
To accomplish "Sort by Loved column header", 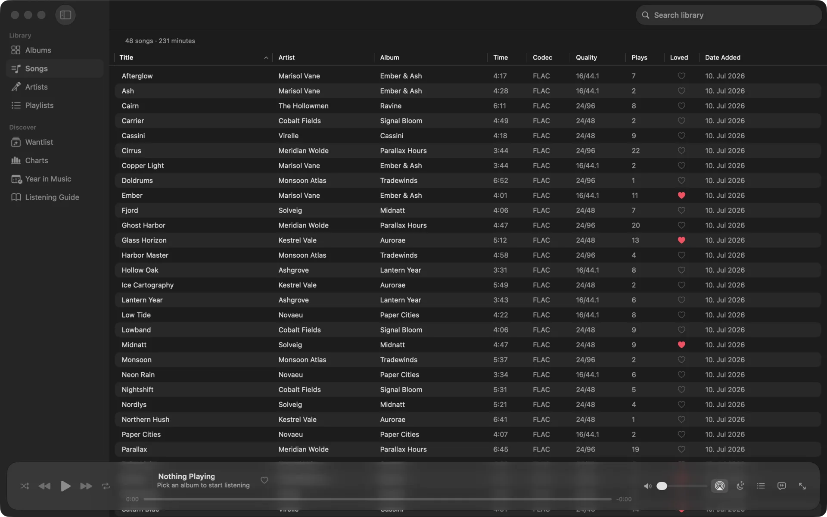I will [x=679, y=57].
